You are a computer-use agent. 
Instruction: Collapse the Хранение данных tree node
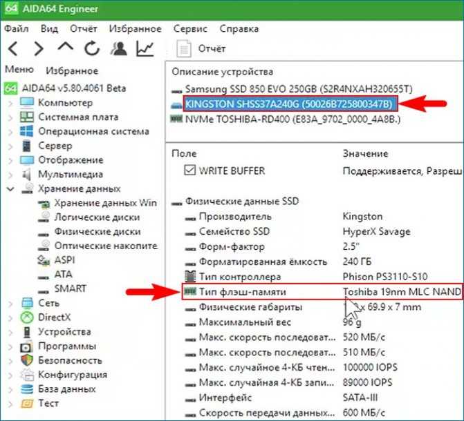point(10,189)
